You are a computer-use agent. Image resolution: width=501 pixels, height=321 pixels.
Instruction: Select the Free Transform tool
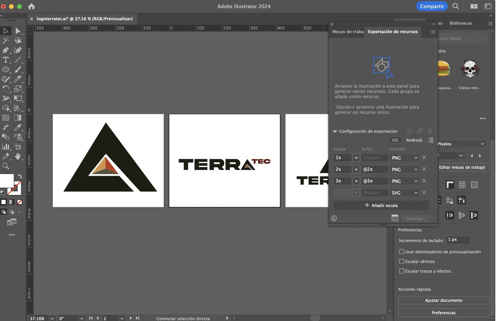[x=18, y=99]
